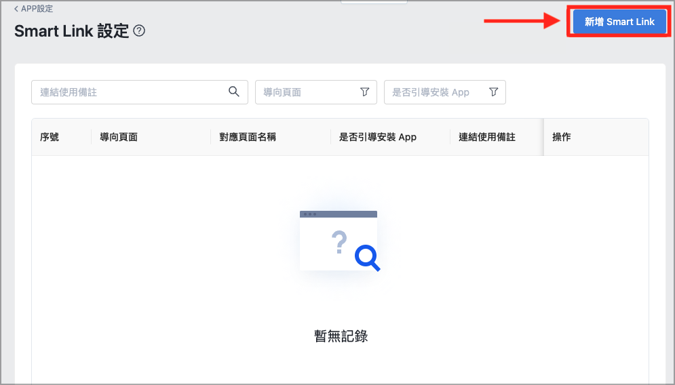This screenshot has height=385, width=675.
Task: Open the 是否引導安裝 App filter dropdown
Action: 445,92
